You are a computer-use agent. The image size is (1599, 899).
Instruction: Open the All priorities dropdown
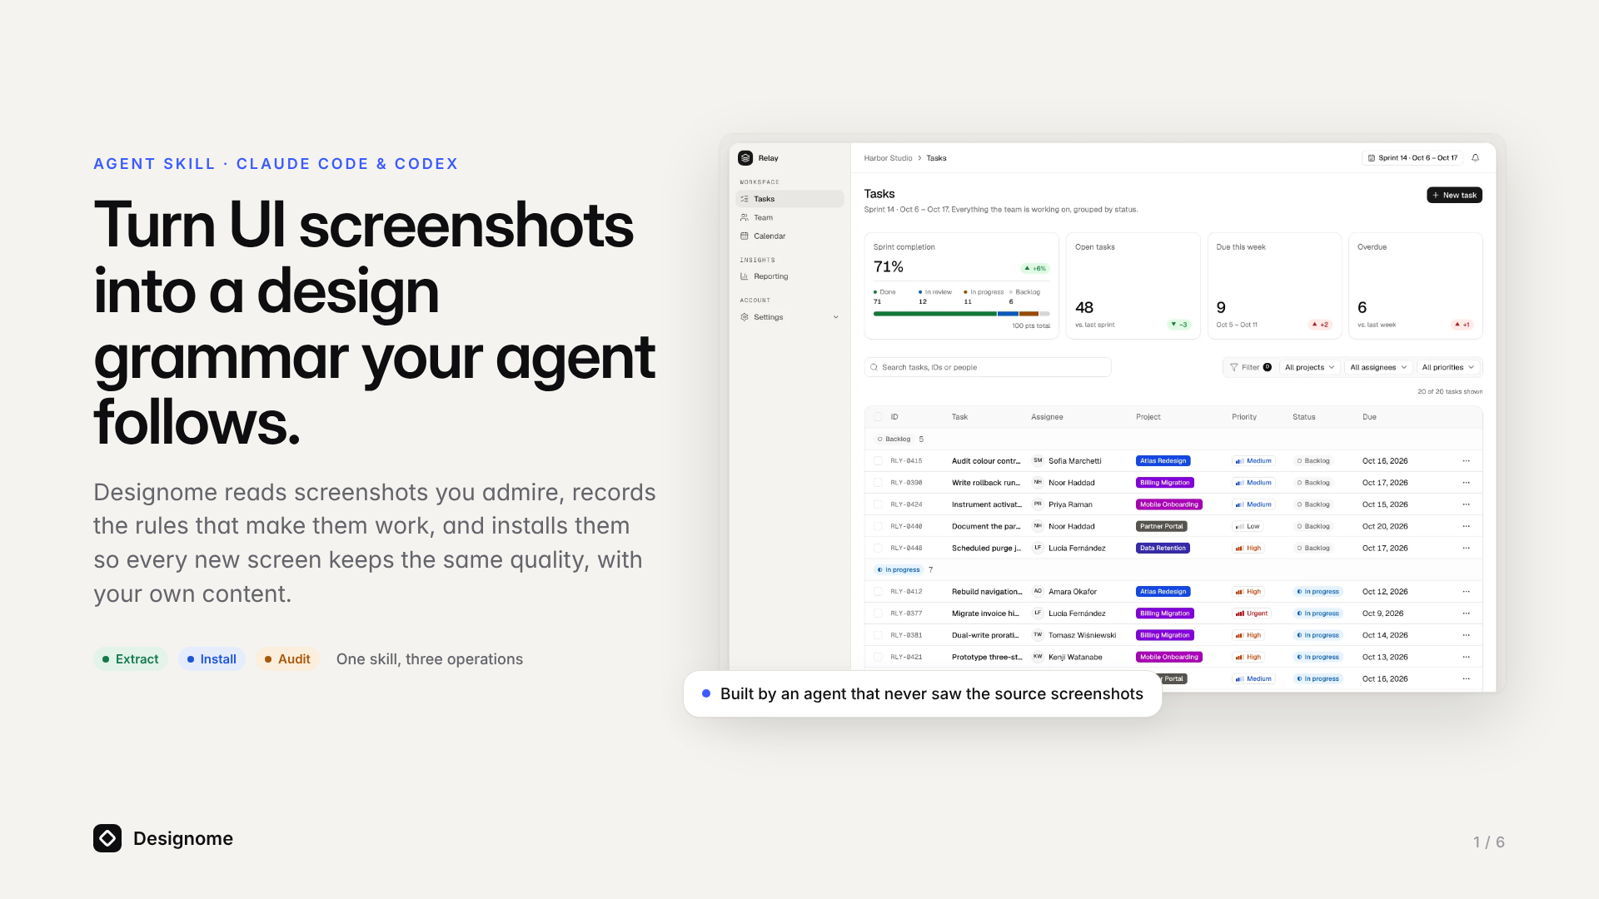(1448, 367)
